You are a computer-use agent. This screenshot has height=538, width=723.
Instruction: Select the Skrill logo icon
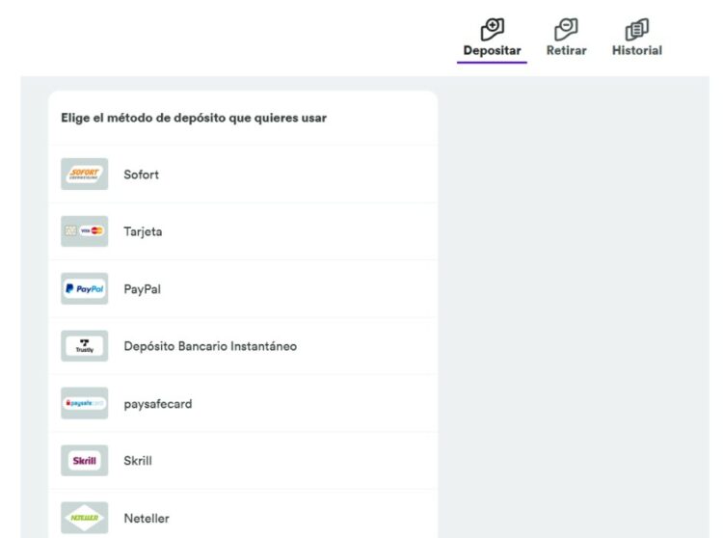pos(84,461)
